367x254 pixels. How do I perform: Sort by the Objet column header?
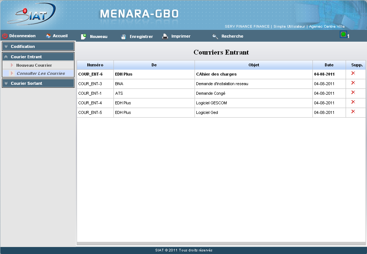pos(254,65)
